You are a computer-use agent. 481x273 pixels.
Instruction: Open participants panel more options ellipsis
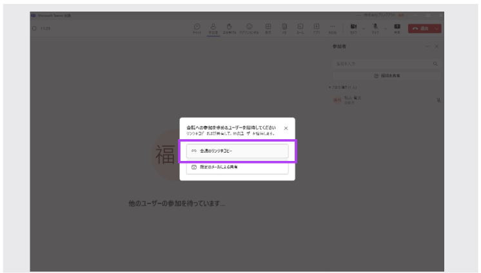(x=427, y=46)
